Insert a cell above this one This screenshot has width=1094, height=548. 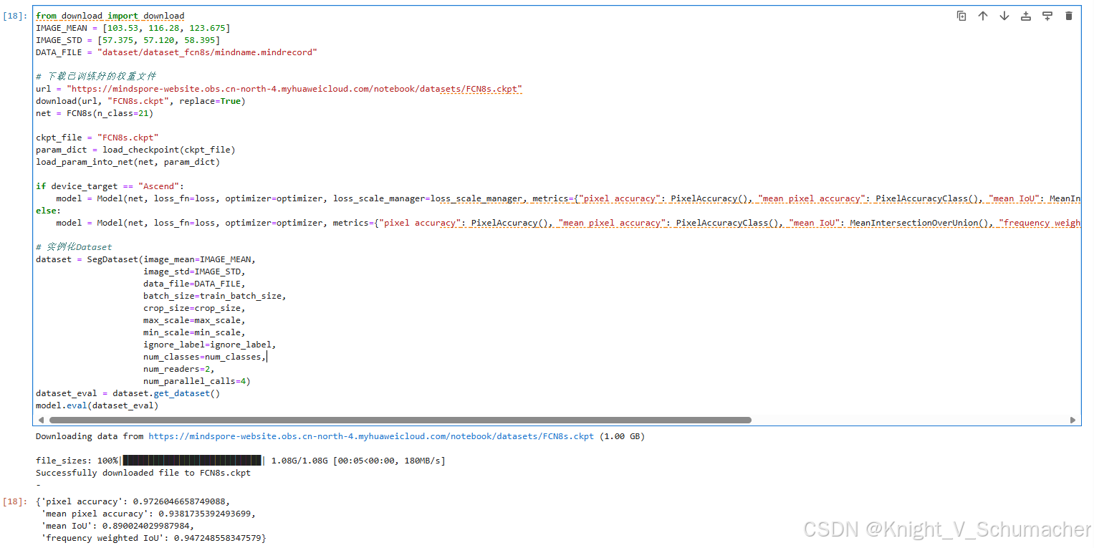[1026, 16]
